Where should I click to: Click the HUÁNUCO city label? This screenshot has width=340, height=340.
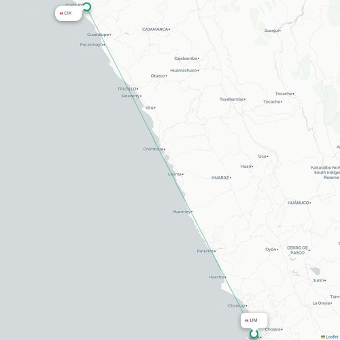[x=299, y=203]
